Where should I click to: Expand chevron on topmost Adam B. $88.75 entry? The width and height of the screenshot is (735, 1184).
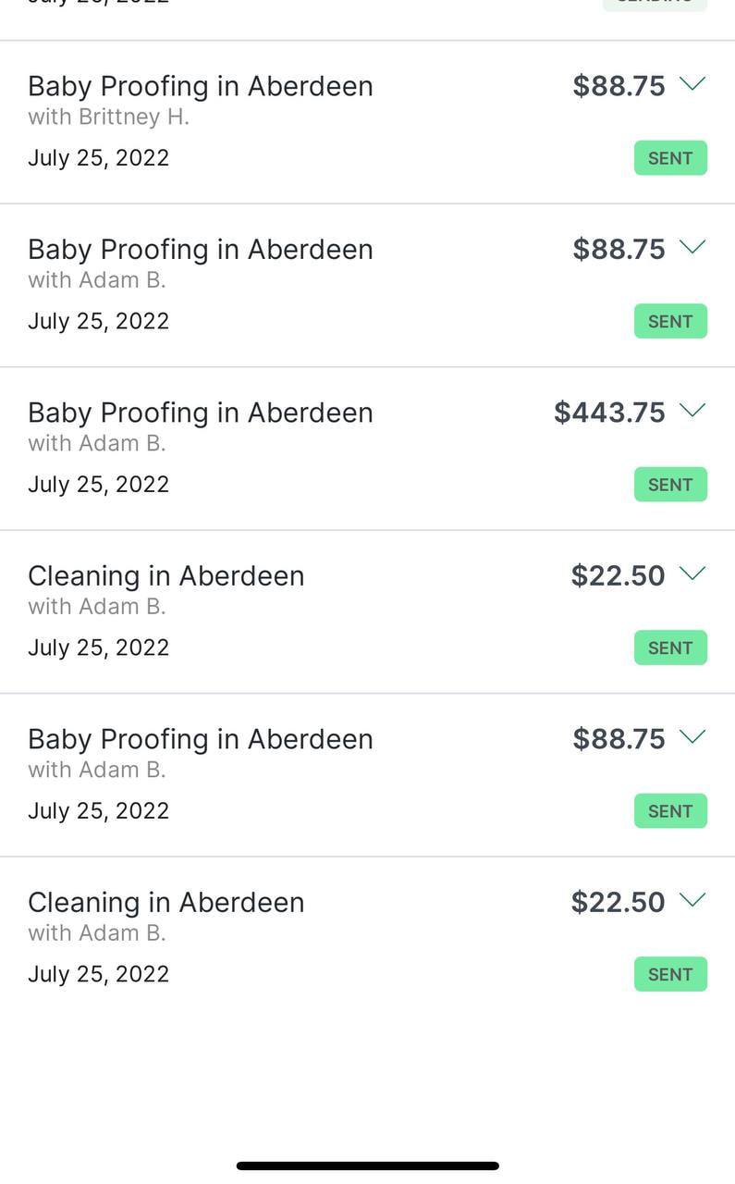coord(692,247)
